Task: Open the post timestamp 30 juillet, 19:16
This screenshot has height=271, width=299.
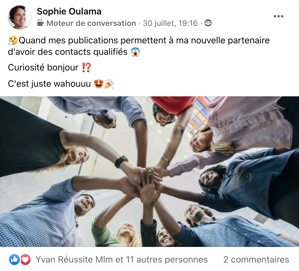Action: pos(170,23)
